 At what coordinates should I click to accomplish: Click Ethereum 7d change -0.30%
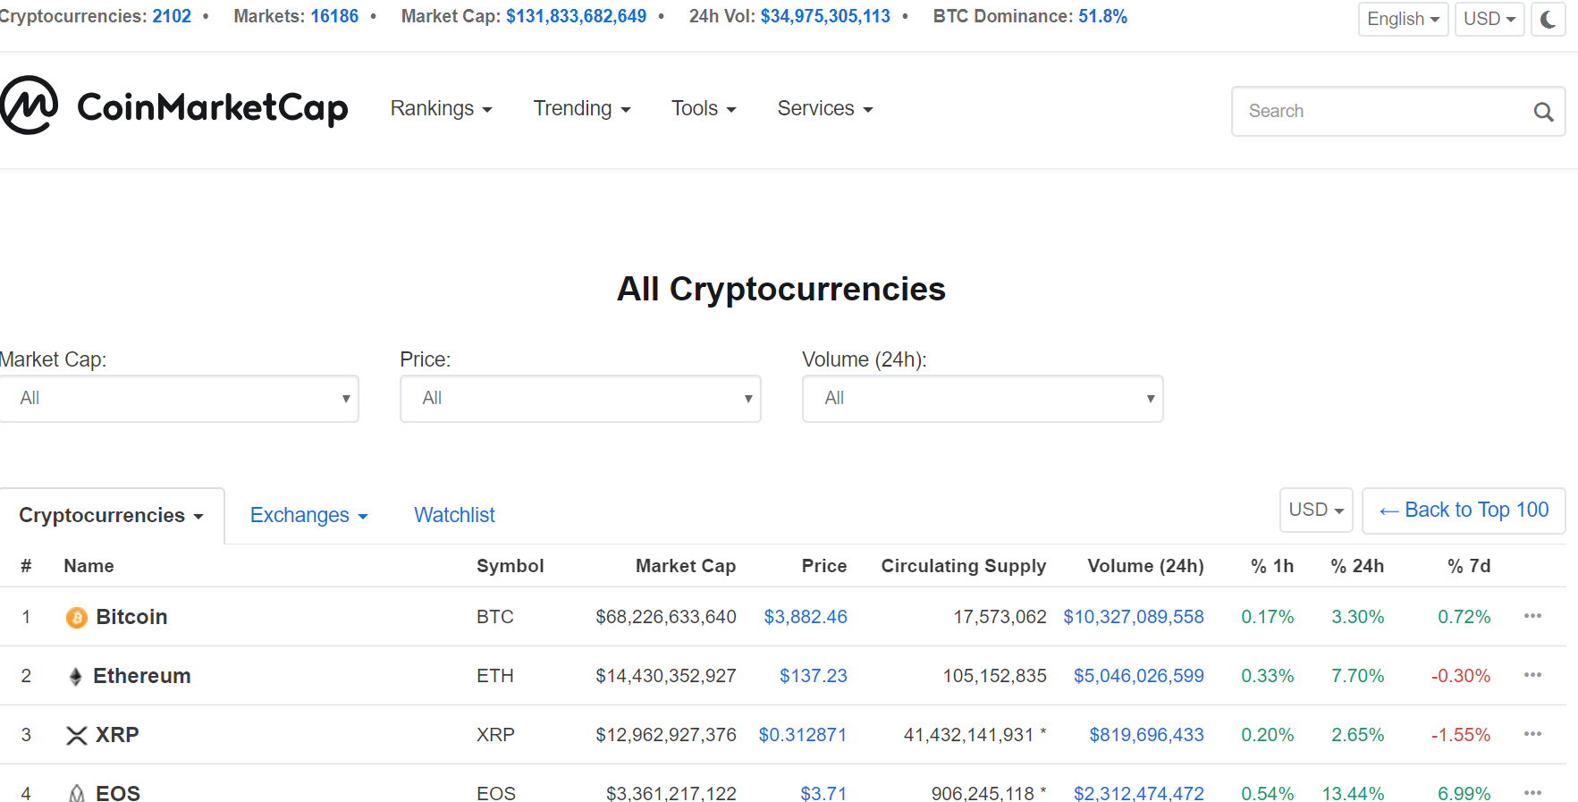coord(1461,676)
